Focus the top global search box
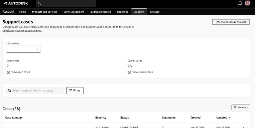Viewport: 255px width, 128px height. (x=66, y=3)
